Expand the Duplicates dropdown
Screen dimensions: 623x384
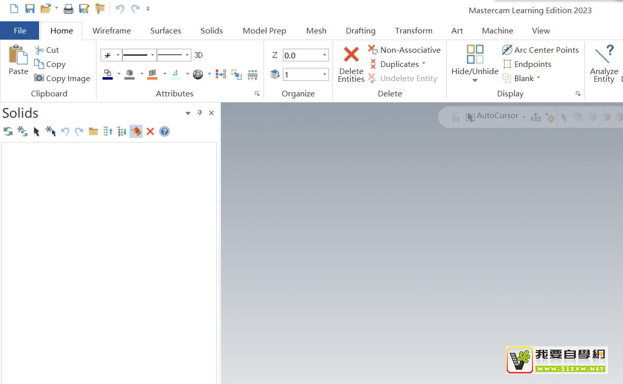coord(423,64)
